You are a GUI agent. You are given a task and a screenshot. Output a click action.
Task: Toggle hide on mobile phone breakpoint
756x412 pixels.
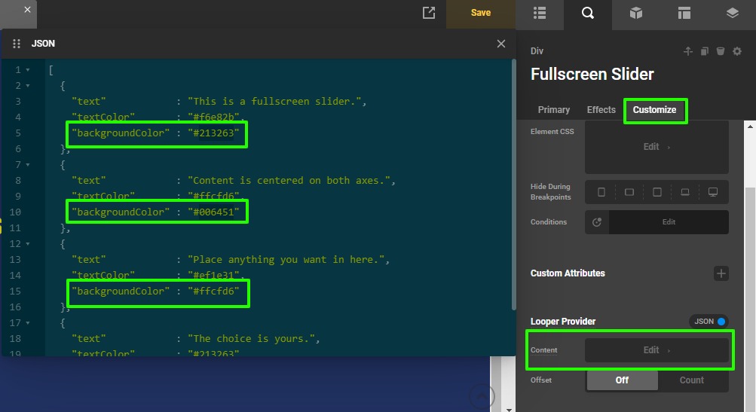(x=601, y=192)
